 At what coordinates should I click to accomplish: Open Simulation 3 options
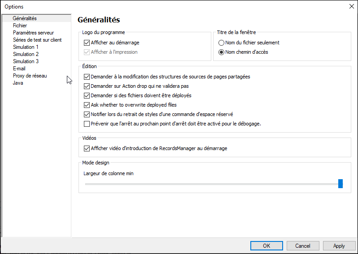[x=26, y=61]
